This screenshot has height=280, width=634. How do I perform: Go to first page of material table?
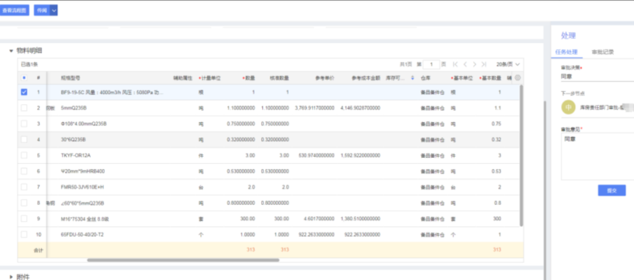click(x=455, y=65)
